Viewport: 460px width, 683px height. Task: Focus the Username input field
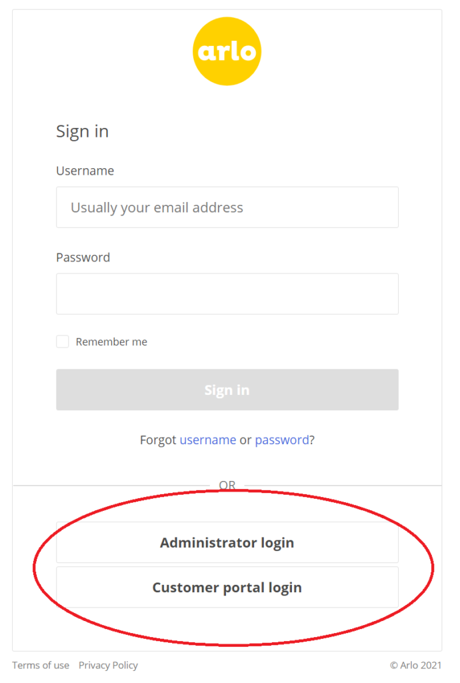click(x=227, y=207)
